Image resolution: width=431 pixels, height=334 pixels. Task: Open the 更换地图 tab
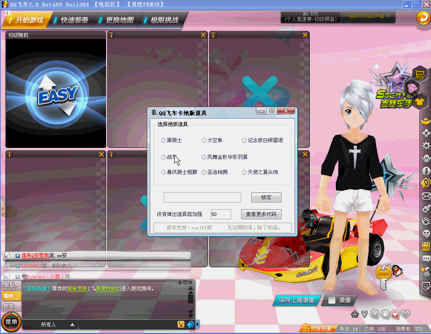[x=117, y=20]
